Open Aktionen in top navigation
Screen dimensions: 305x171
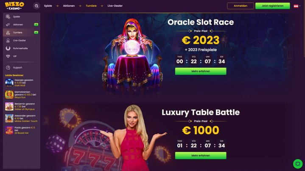(x=69, y=6)
